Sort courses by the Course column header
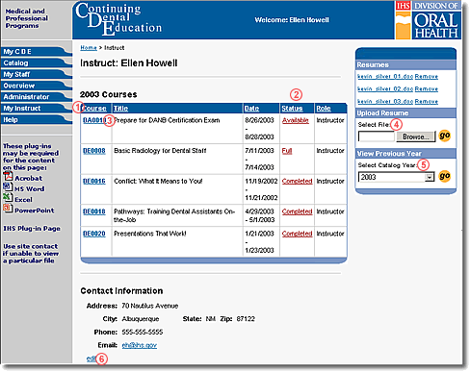 [x=94, y=109]
